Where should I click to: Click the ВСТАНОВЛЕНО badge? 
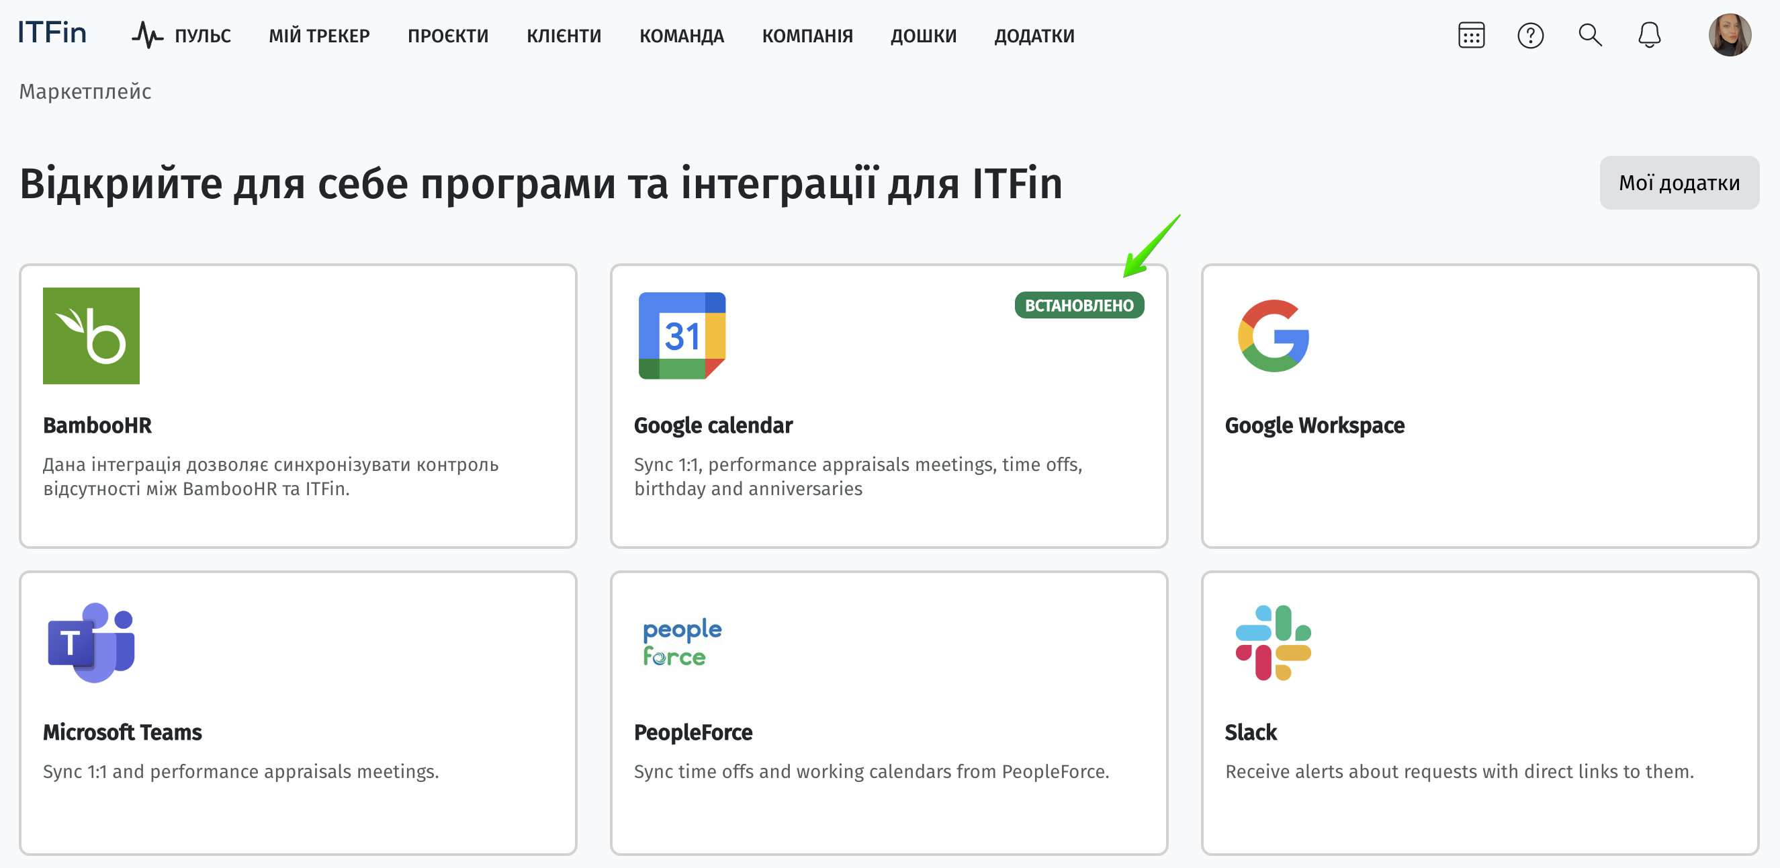click(x=1079, y=305)
